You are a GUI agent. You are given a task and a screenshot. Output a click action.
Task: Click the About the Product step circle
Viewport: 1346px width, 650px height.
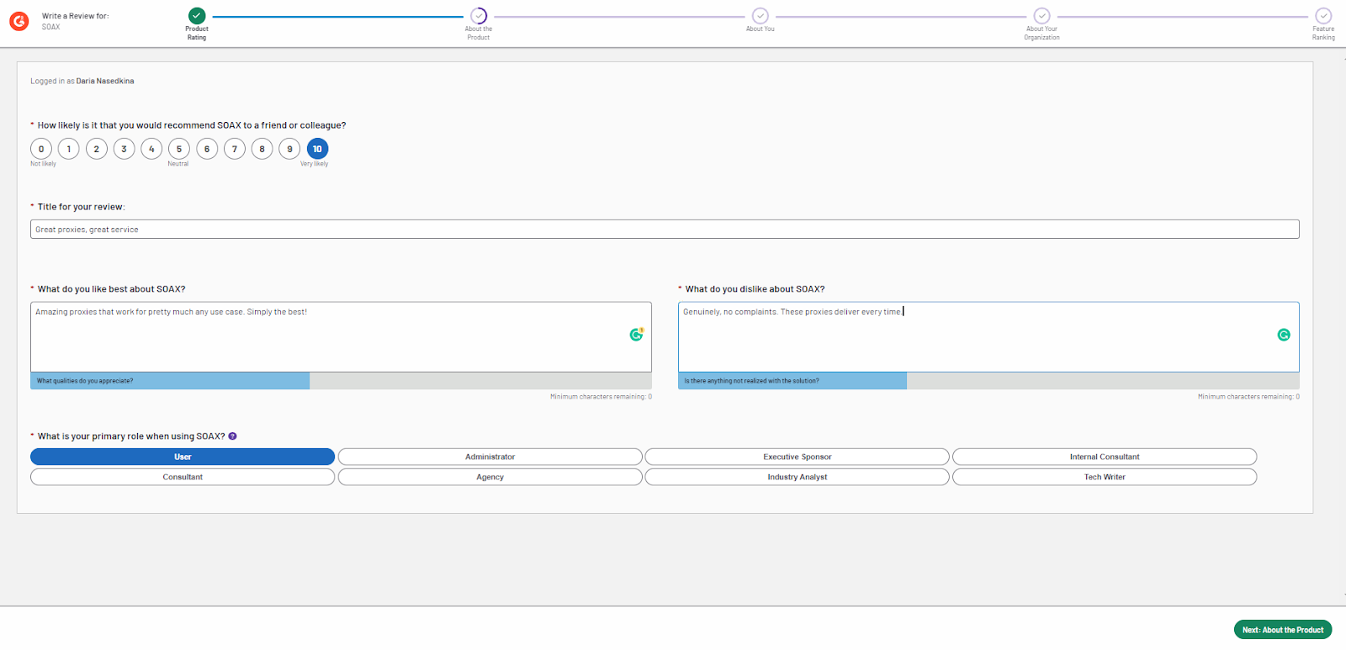[479, 16]
